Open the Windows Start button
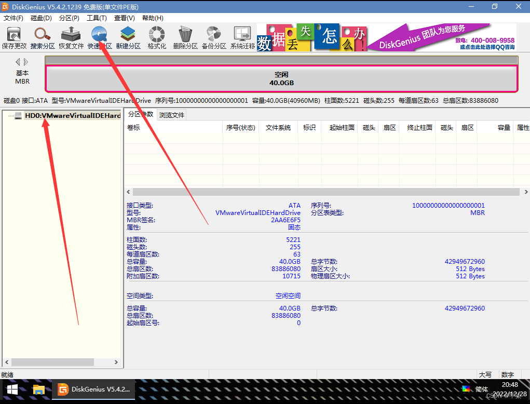 tap(12, 390)
